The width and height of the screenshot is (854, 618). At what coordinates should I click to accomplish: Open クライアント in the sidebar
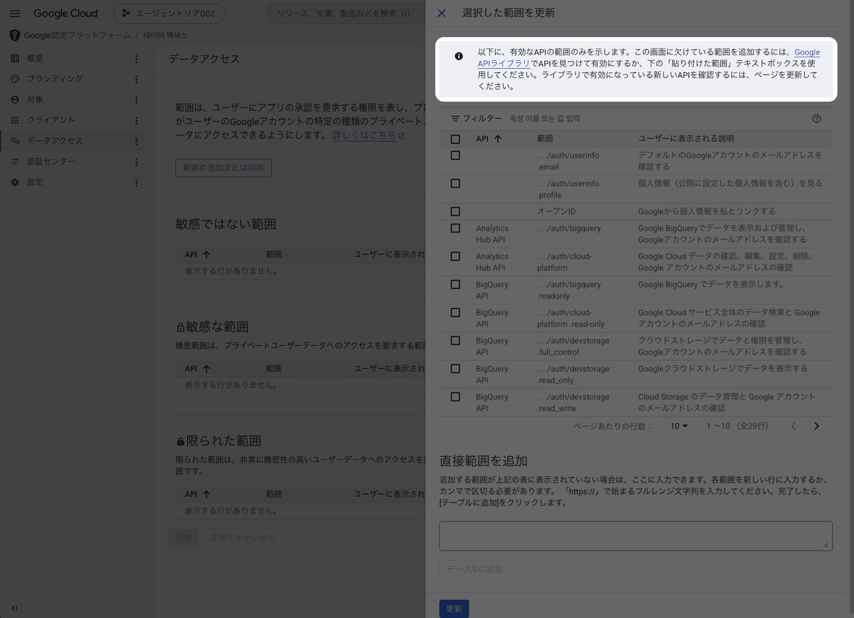click(51, 120)
